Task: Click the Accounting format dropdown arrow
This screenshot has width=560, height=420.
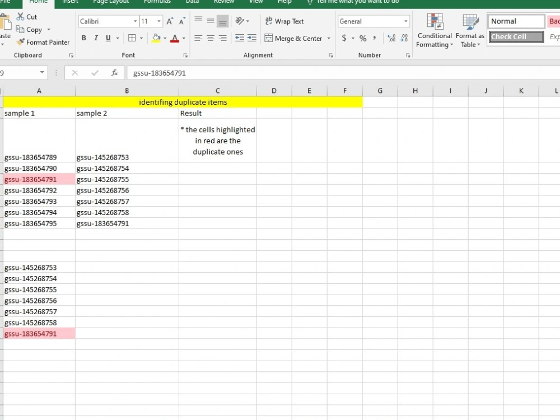Action: click(353, 38)
